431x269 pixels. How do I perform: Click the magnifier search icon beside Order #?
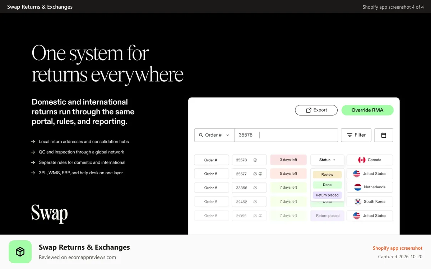click(201, 135)
